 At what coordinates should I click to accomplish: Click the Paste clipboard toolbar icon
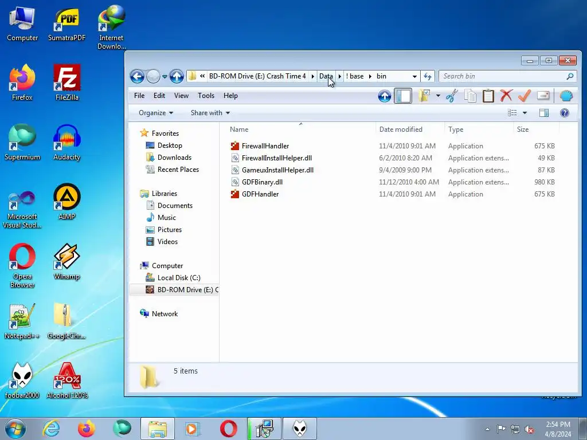tap(488, 96)
